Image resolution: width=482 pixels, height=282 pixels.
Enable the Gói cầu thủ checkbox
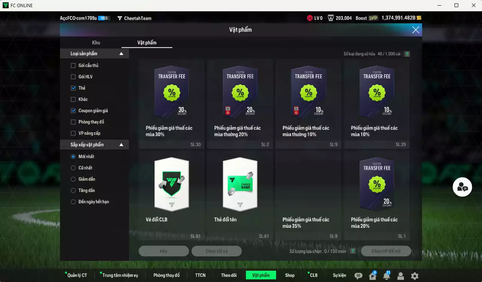coord(73,66)
